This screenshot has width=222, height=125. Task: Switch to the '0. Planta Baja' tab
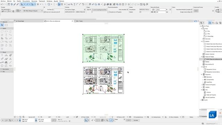pyautogui.click(x=20, y=21)
